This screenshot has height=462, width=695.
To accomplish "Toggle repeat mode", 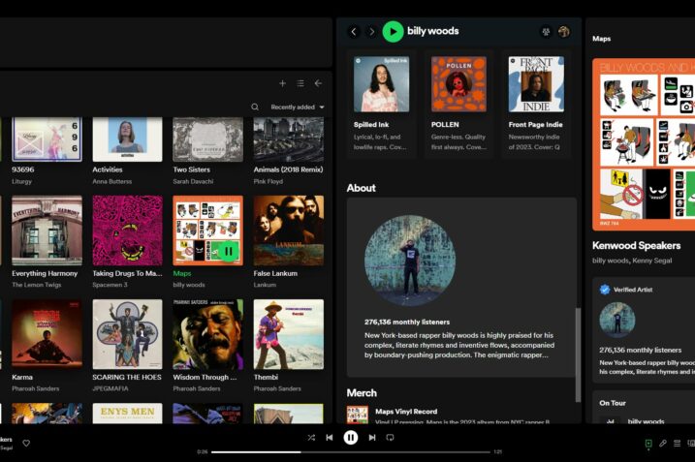I will [390, 438].
